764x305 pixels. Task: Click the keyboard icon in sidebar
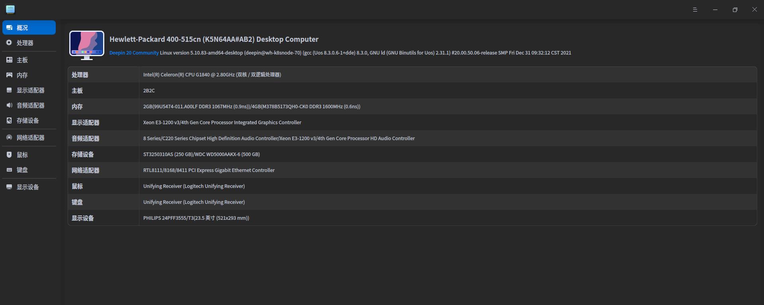tap(9, 170)
